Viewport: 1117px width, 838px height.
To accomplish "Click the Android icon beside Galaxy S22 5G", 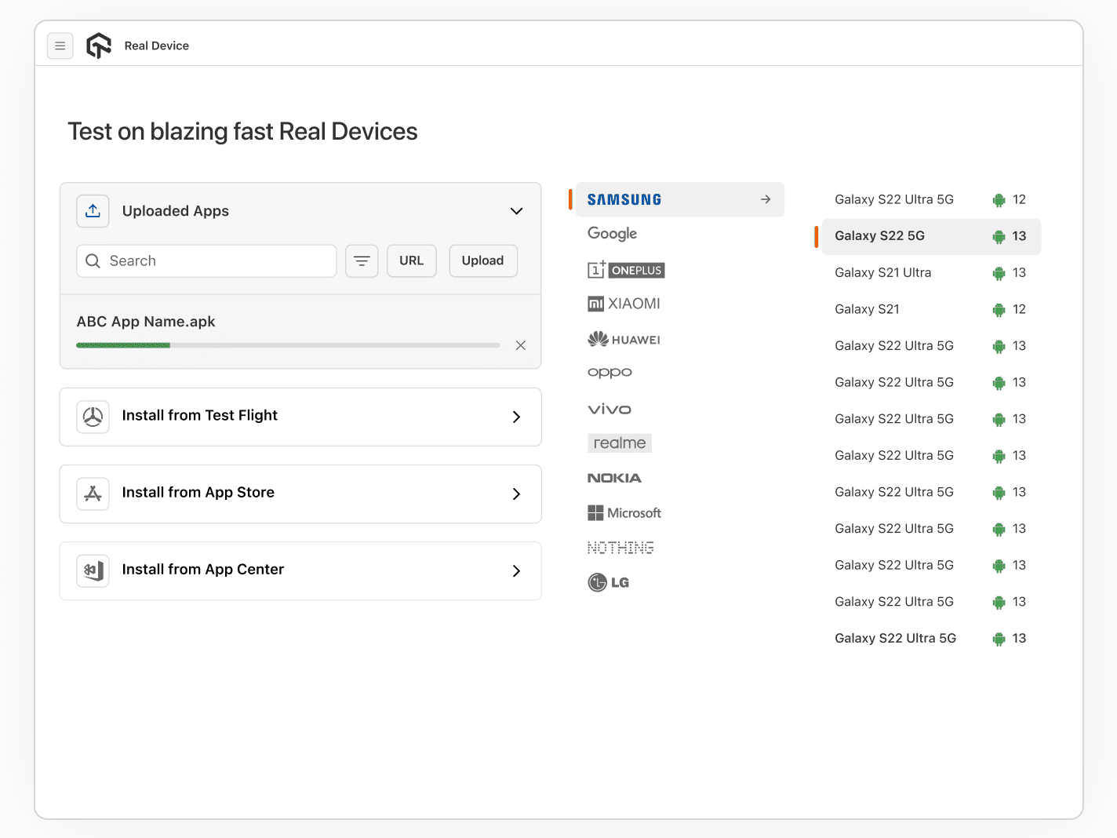I will pos(999,236).
